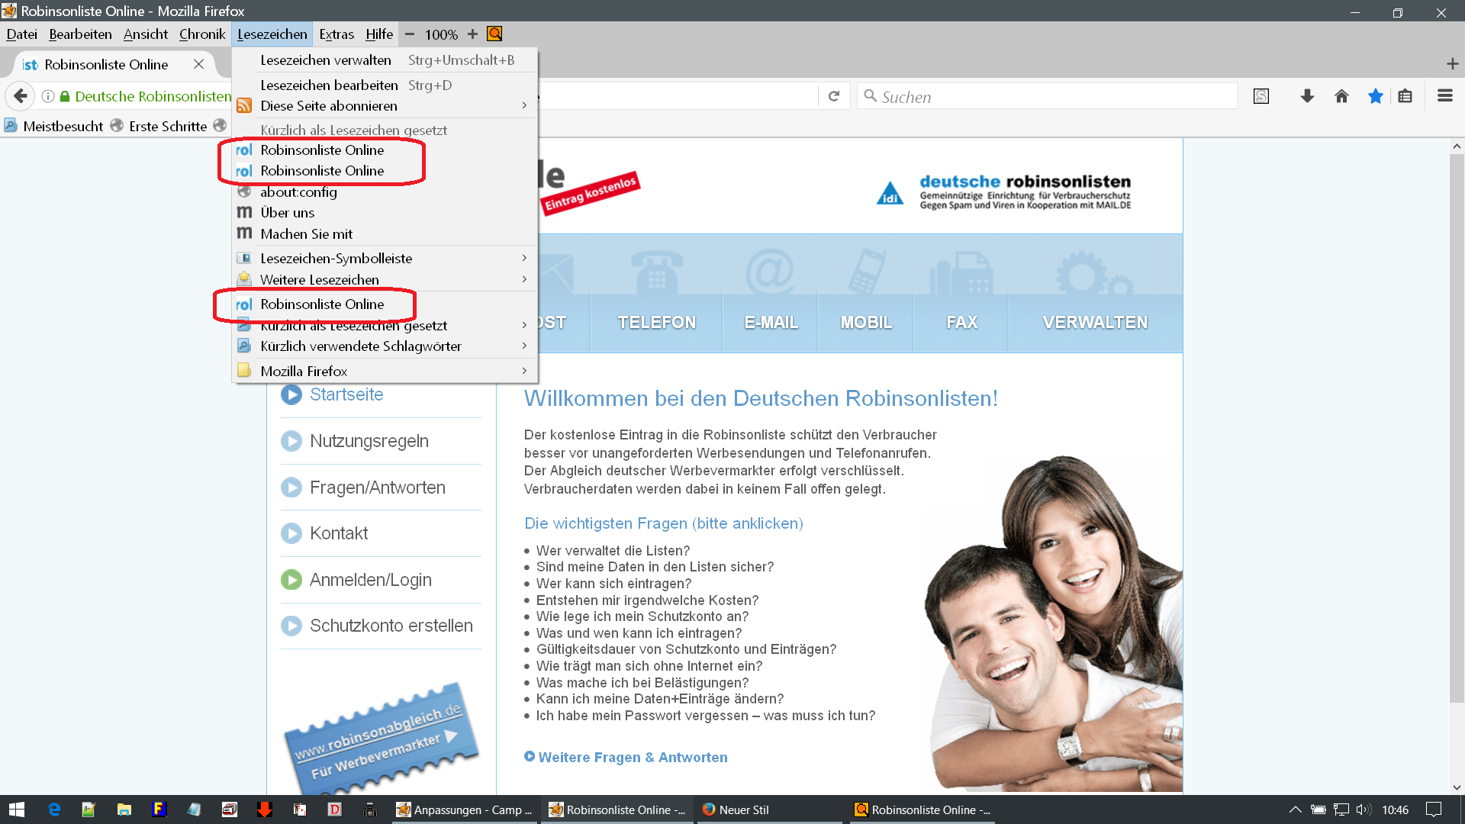Click the zoom-in plus icon in menu bar
The image size is (1465, 824).
[x=472, y=34]
